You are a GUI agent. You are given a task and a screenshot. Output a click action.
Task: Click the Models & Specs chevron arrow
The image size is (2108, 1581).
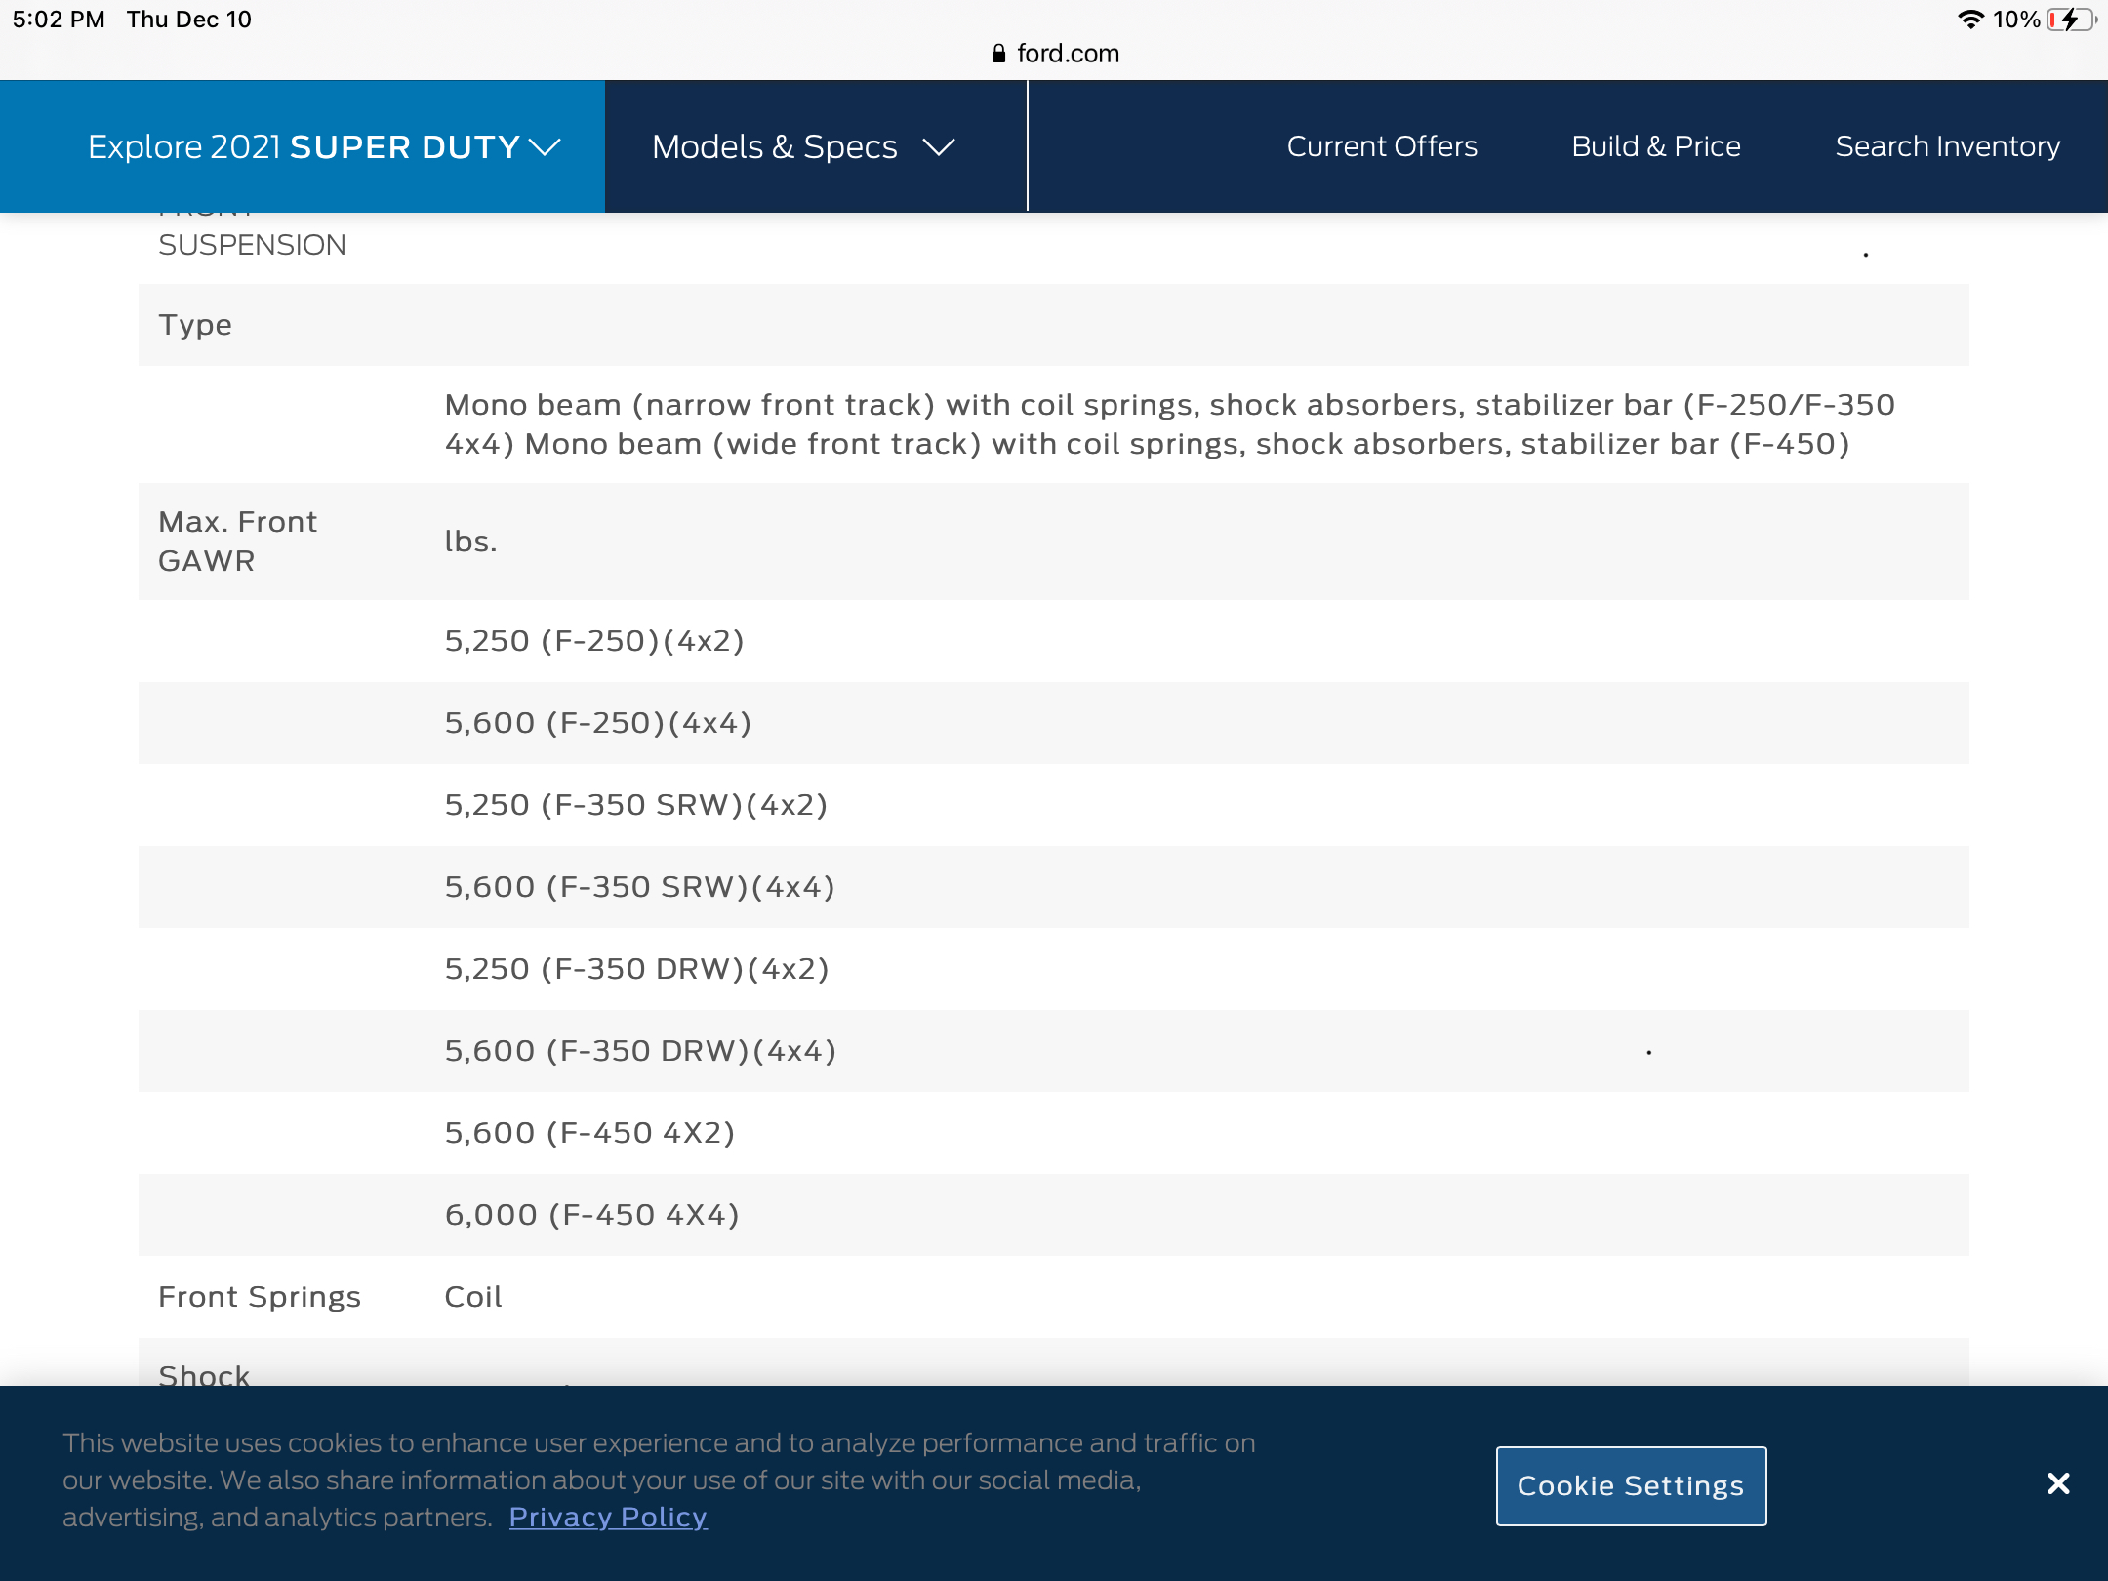pyautogui.click(x=939, y=147)
